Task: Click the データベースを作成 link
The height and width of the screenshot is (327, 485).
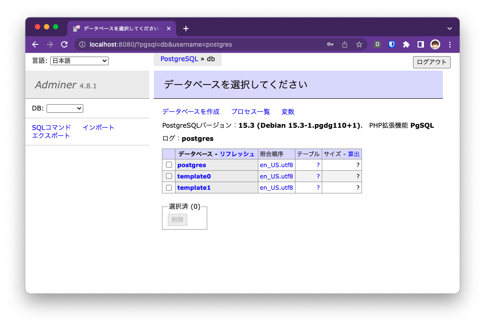Action: click(x=191, y=112)
